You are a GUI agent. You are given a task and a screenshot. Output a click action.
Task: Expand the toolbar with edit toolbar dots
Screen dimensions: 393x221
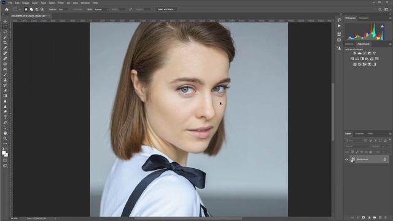pyautogui.click(x=5, y=144)
